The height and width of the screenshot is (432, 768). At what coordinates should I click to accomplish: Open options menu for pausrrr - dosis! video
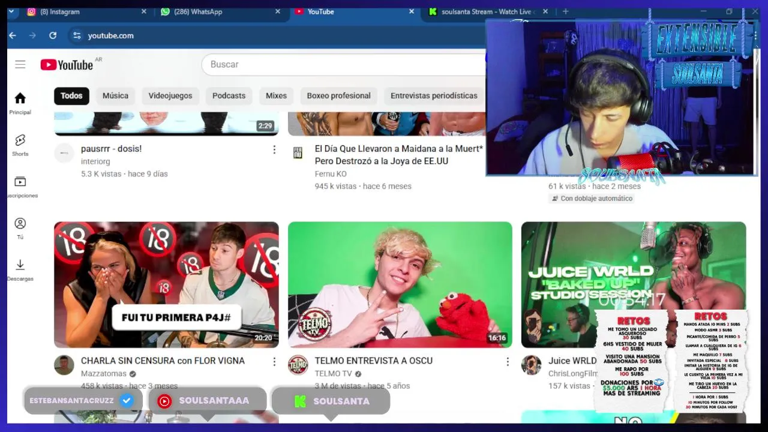[x=274, y=149]
